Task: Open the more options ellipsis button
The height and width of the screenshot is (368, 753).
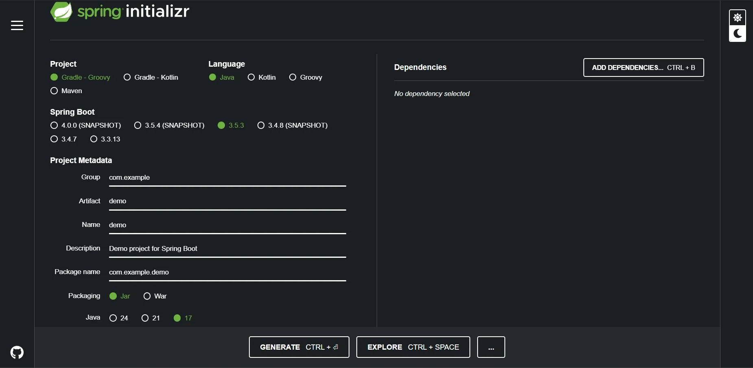Action: coord(491,347)
